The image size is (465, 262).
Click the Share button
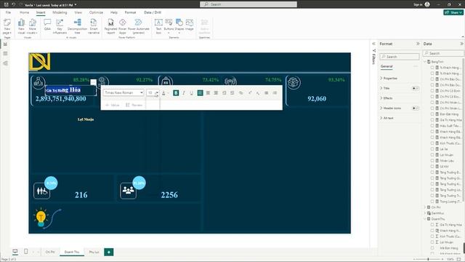click(453, 12)
